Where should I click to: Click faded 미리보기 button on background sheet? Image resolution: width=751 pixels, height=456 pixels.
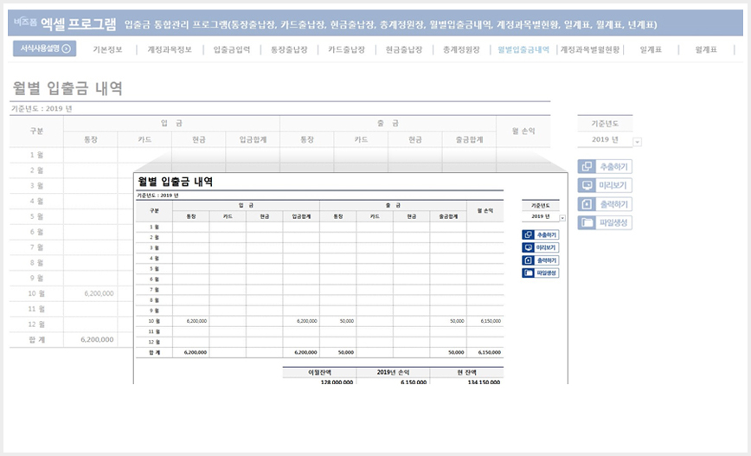click(605, 185)
